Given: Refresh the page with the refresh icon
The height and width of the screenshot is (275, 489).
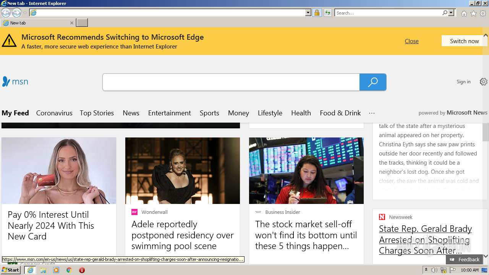Looking at the screenshot, I should click(327, 13).
